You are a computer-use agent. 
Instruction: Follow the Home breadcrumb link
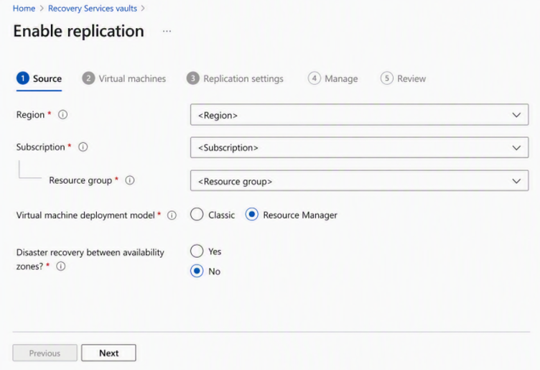point(24,9)
